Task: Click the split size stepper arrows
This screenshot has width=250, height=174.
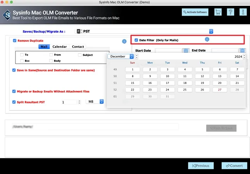Action: pyautogui.click(x=79, y=102)
